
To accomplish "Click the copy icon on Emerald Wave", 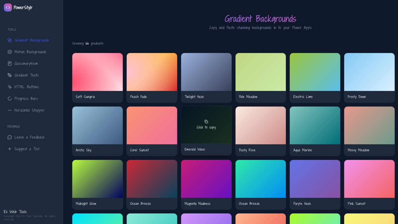I will 206,121.
